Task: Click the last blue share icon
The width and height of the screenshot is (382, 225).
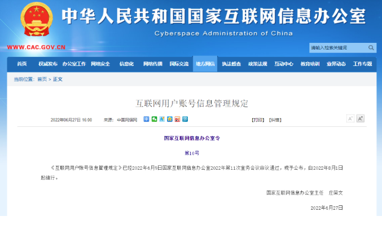Action: coord(185,119)
